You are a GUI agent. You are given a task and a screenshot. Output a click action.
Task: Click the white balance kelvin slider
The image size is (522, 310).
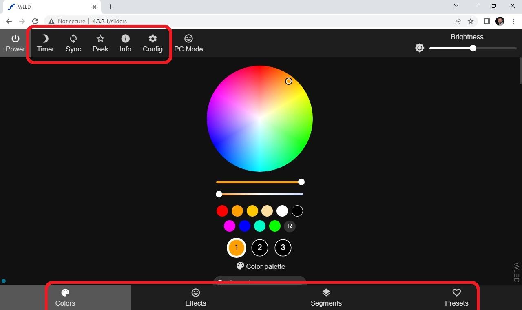click(x=260, y=194)
